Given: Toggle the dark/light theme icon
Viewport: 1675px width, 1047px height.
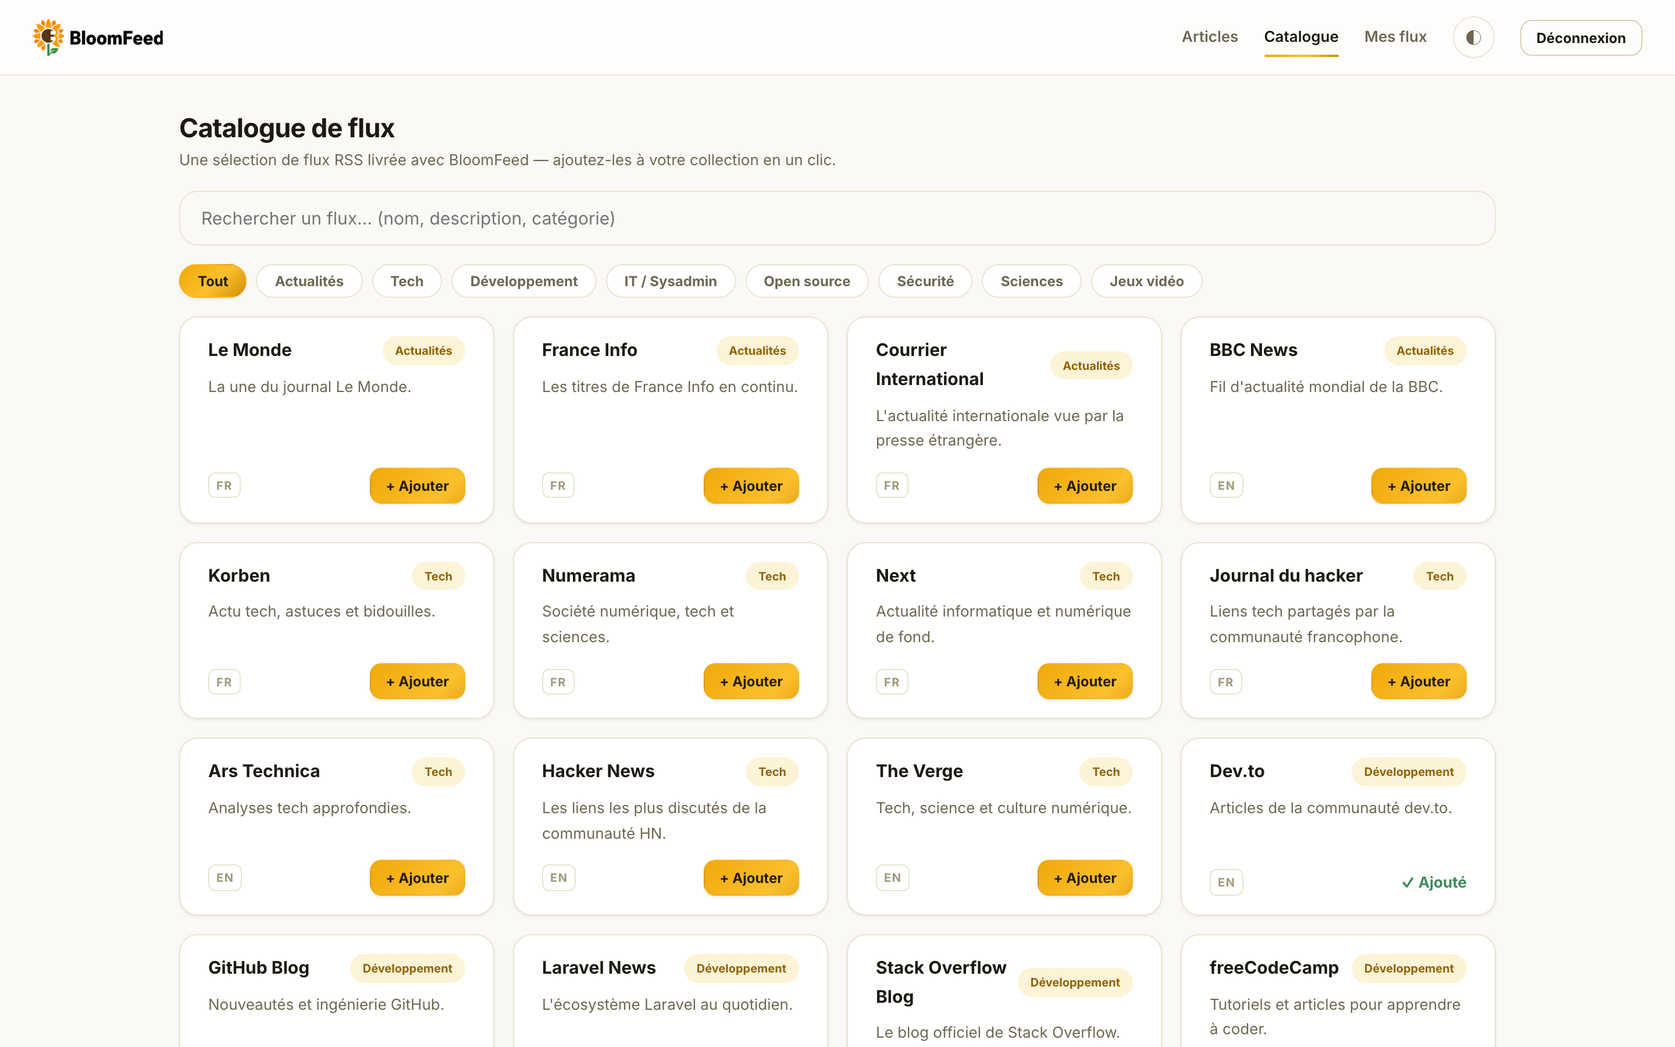Looking at the screenshot, I should pos(1473,37).
